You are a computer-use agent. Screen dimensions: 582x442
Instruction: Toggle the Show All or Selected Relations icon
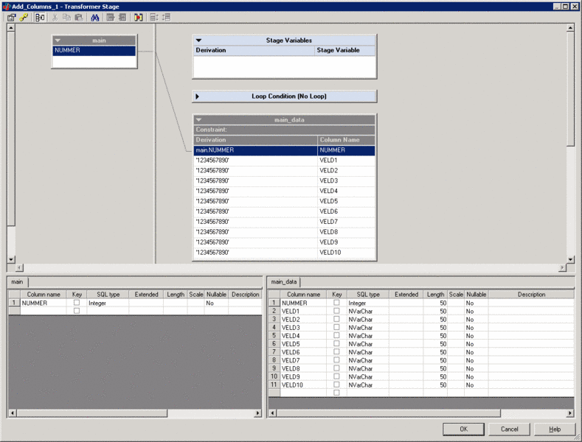(40, 18)
